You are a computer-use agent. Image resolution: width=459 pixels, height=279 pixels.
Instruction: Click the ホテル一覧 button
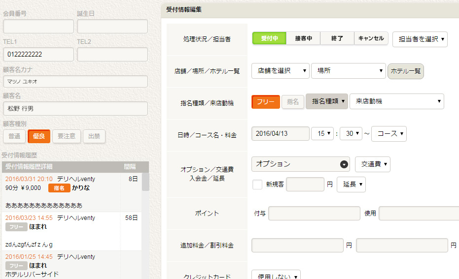405,71
